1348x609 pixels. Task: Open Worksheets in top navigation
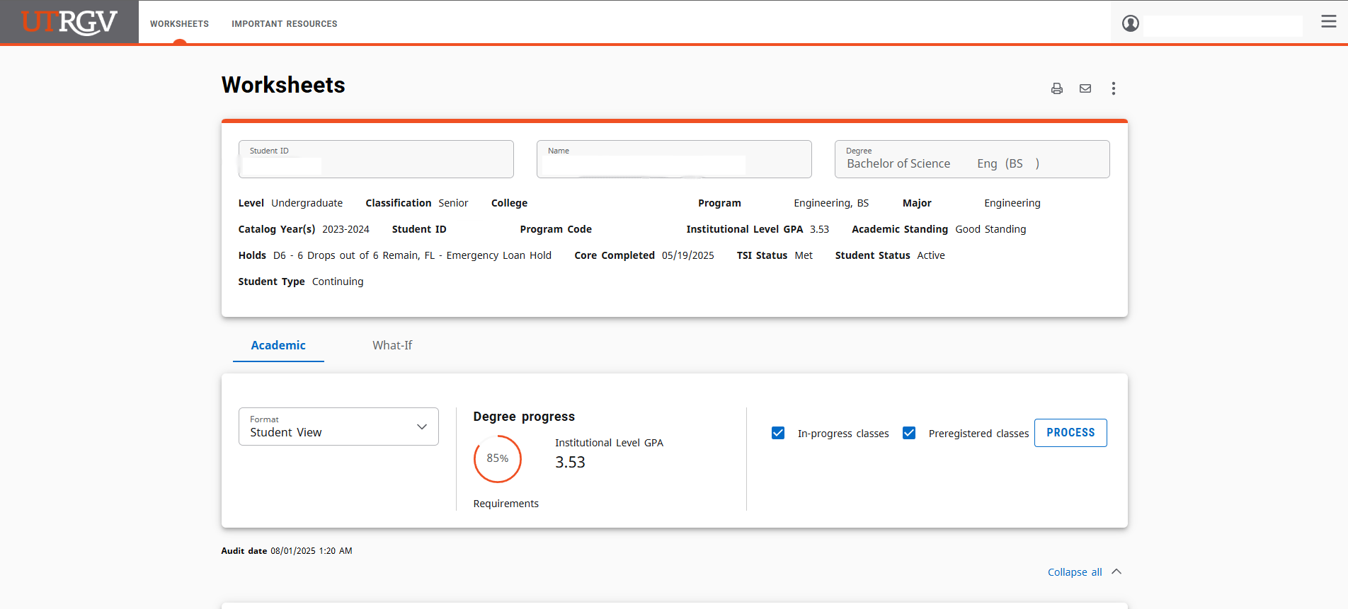(179, 24)
